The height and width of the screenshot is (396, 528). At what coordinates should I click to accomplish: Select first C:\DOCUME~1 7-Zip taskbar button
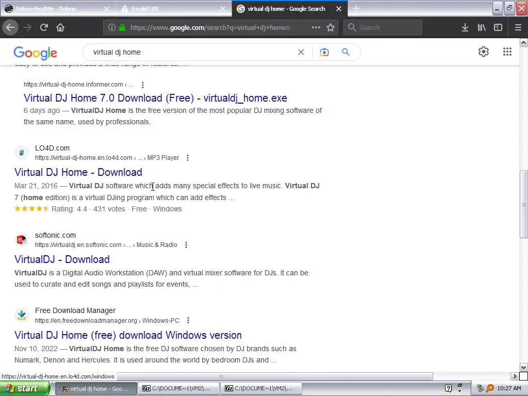tap(178, 389)
